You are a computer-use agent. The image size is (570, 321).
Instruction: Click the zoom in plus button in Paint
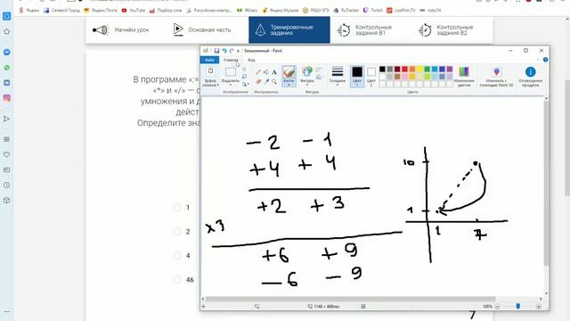pos(539,307)
